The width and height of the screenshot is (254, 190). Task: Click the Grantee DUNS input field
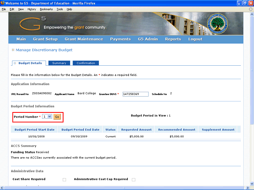pos(135,94)
